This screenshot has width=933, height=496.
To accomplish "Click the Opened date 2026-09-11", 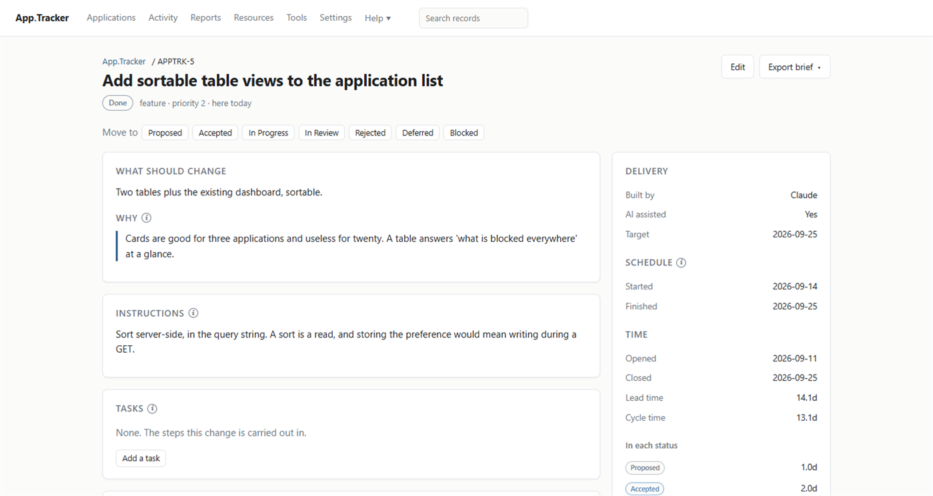I will (795, 359).
